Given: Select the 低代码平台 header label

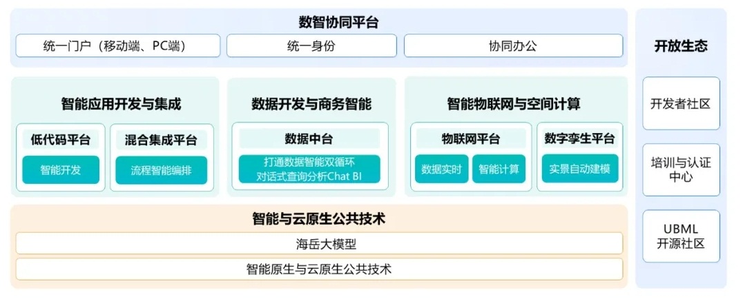Looking at the screenshot, I should pyautogui.click(x=61, y=139).
